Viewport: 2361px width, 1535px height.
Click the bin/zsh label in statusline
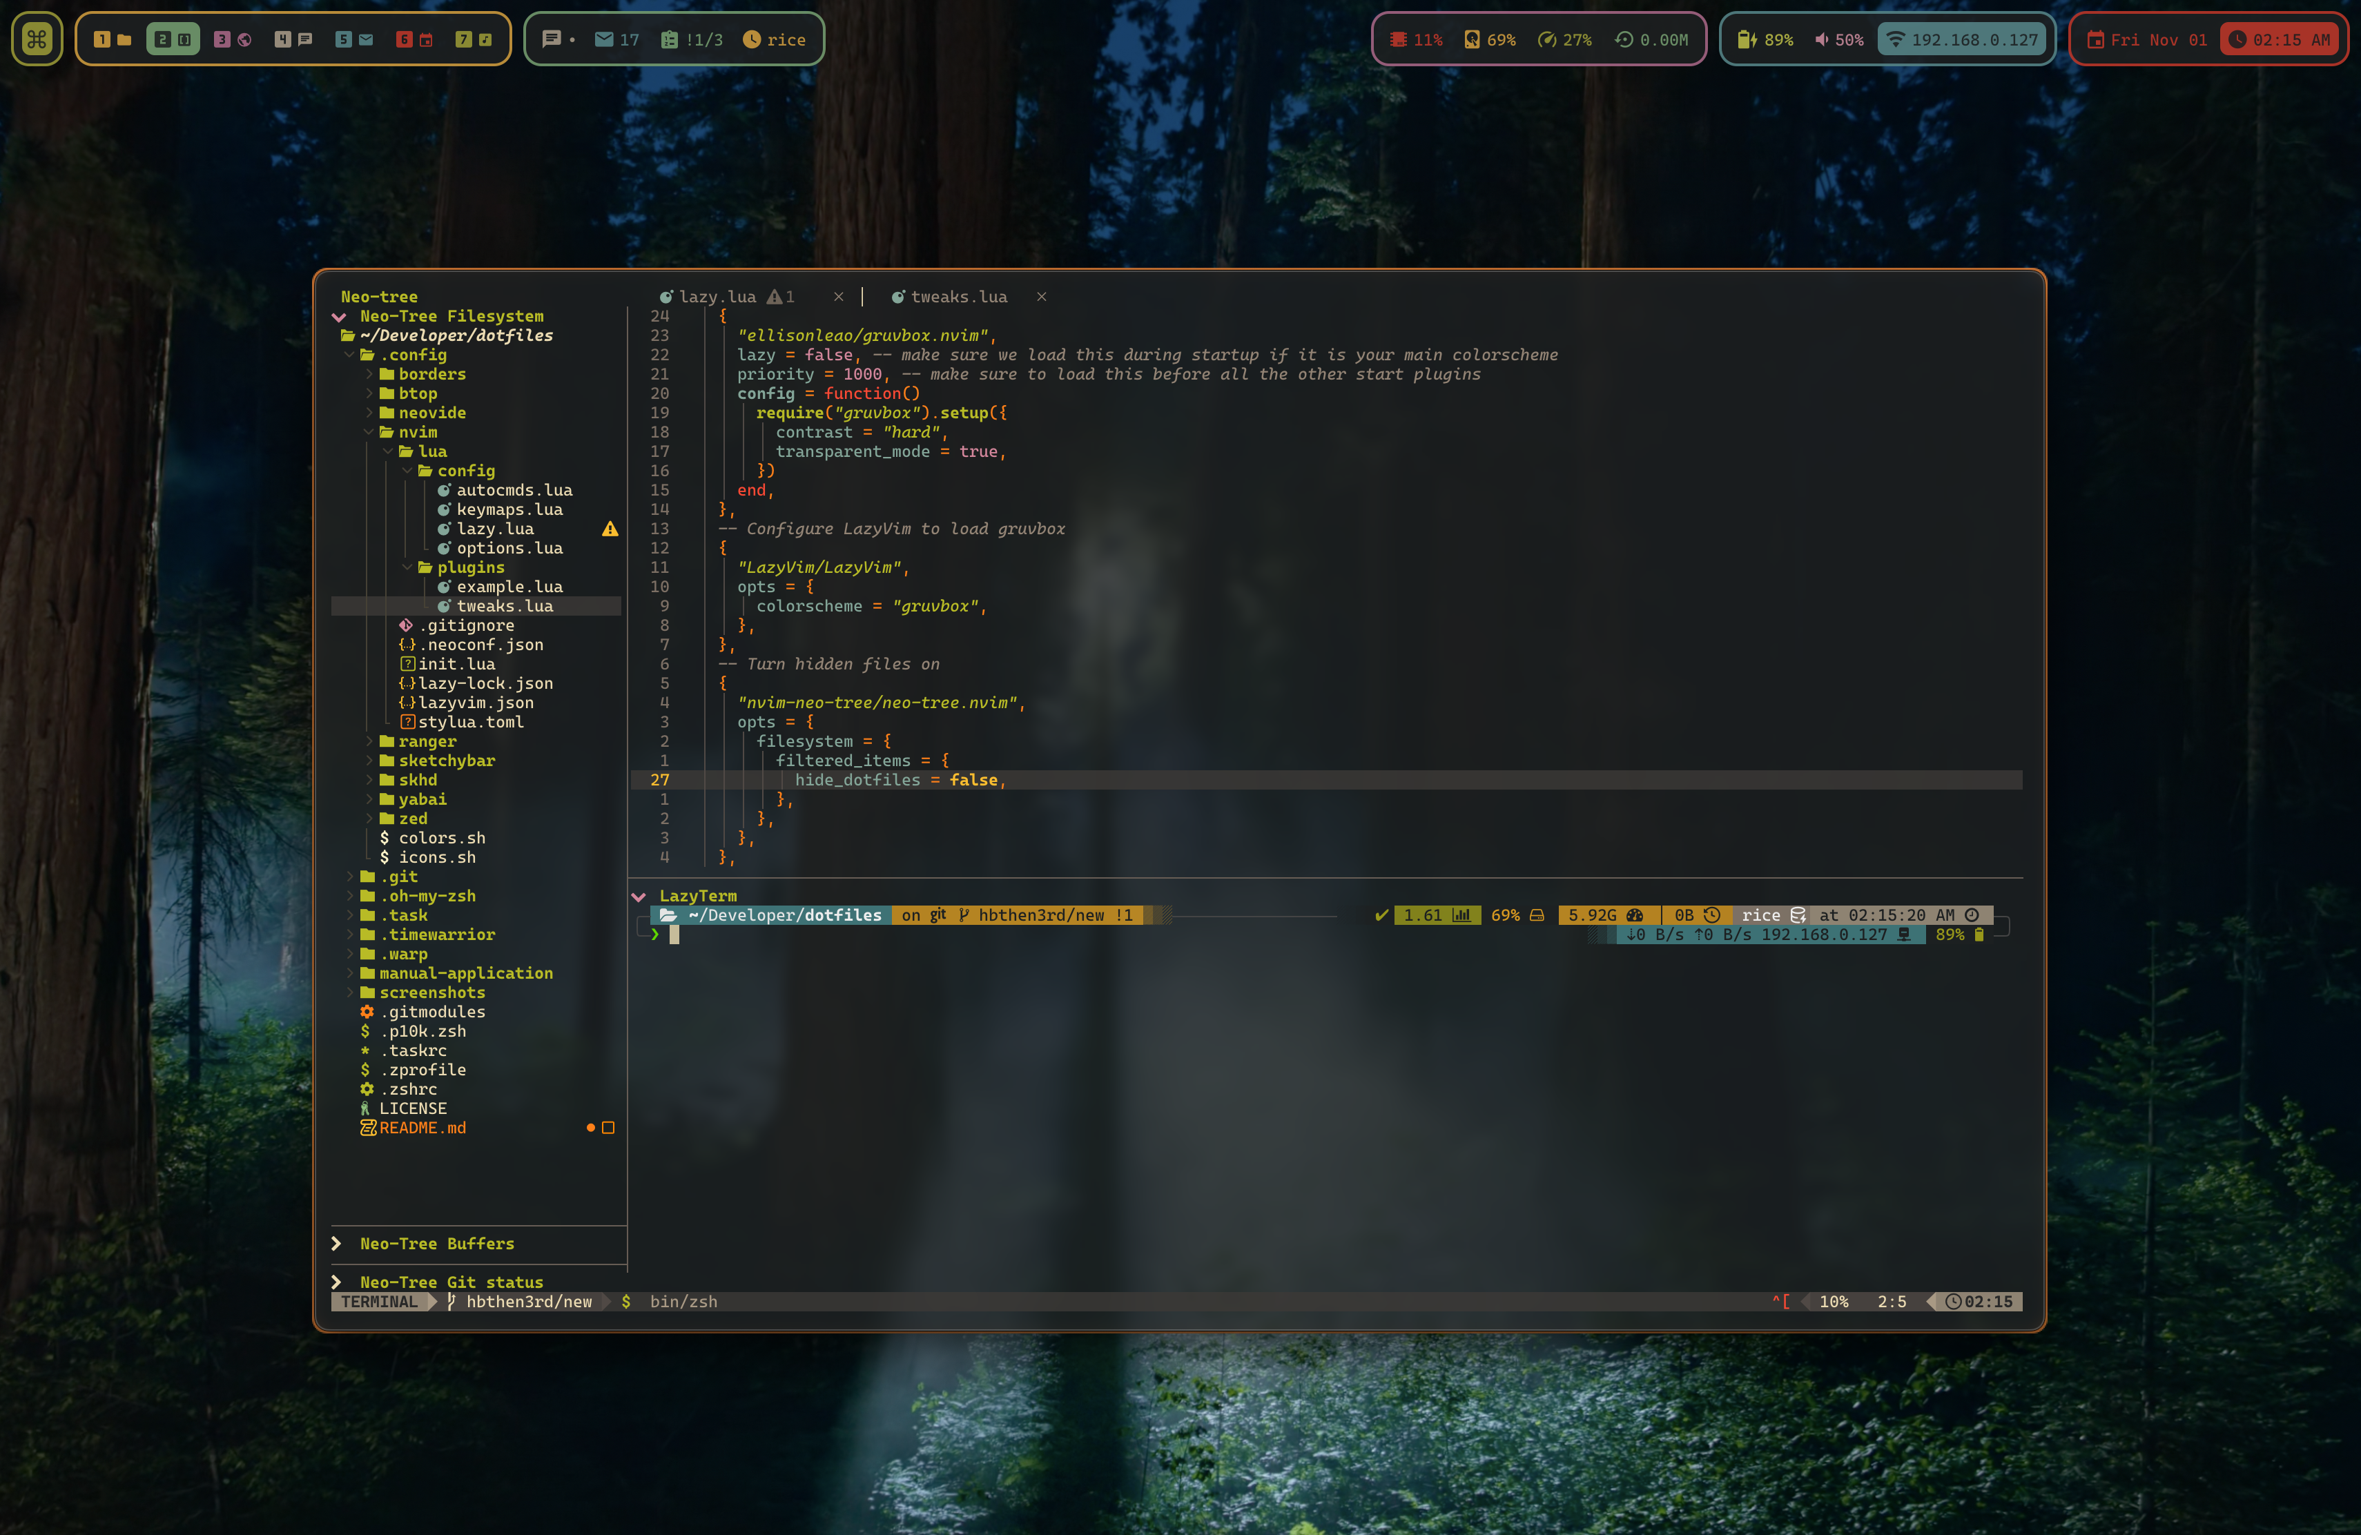[x=683, y=1302]
